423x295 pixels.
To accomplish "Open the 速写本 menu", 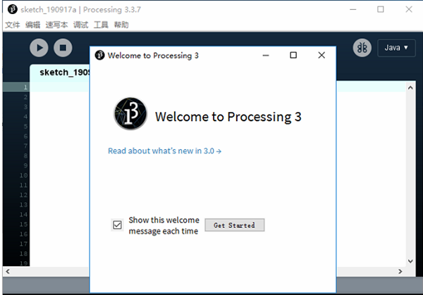I will click(x=57, y=25).
